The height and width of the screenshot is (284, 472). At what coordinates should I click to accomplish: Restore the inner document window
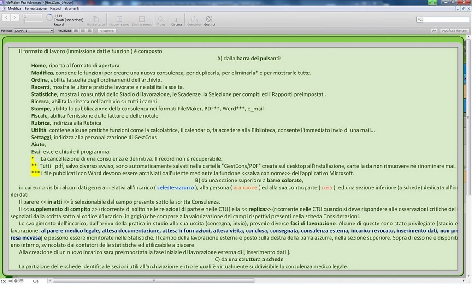(x=463, y=9)
